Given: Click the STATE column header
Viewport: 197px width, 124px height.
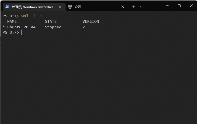Looking at the screenshot, I should [51, 21].
